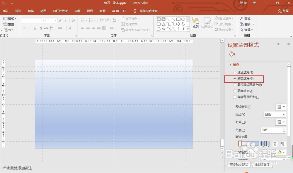
Task: Open the 动画 Animations tab
Action: [43, 11]
